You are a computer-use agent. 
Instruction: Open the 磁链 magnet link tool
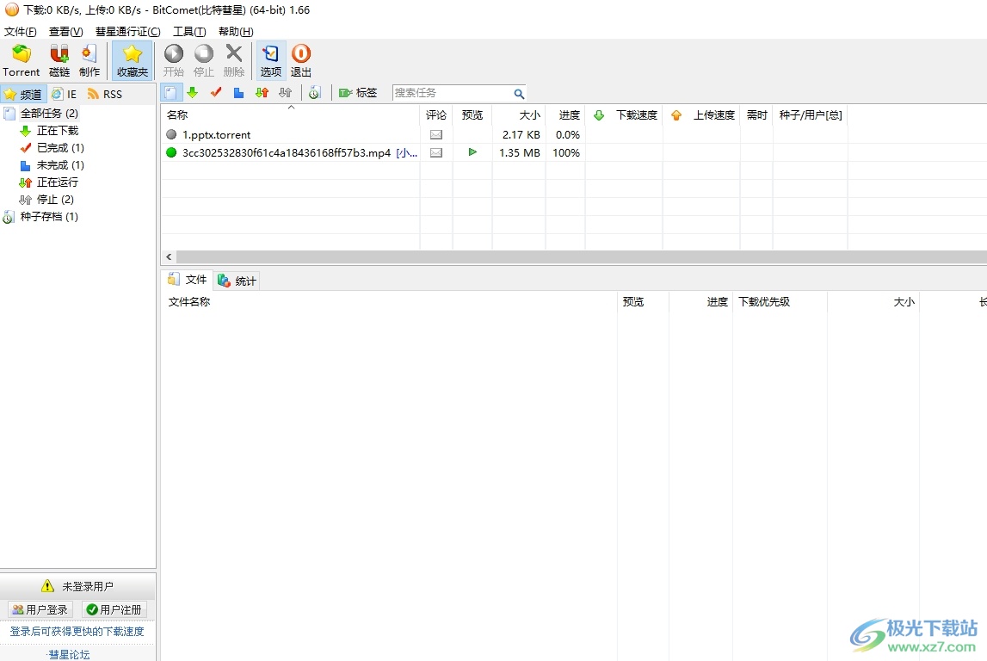pyautogui.click(x=59, y=61)
